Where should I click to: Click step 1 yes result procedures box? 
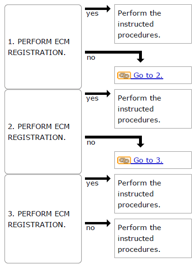(153, 24)
